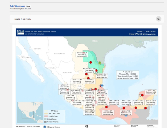
Task: Click the Baja California state label
Action: 26,57
